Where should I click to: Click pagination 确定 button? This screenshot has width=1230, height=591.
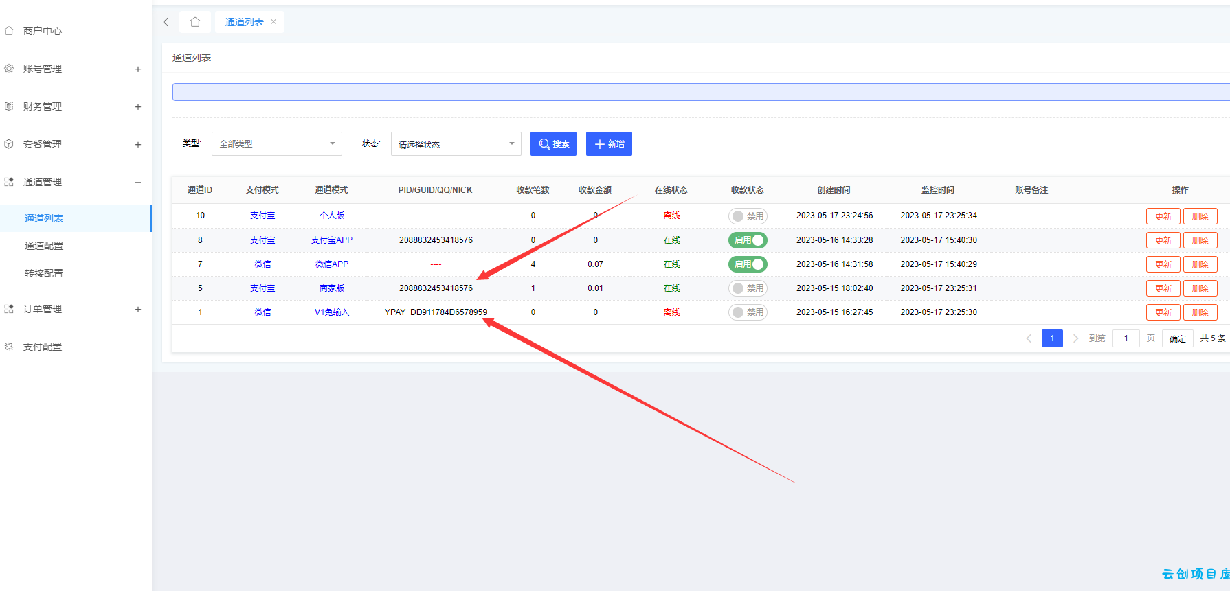[x=1178, y=338]
